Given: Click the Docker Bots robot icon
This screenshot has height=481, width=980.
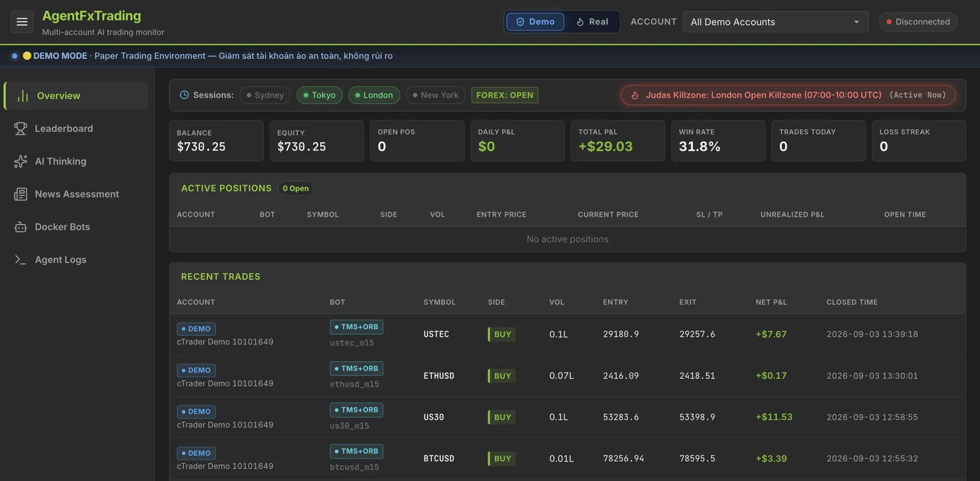Looking at the screenshot, I should point(21,227).
